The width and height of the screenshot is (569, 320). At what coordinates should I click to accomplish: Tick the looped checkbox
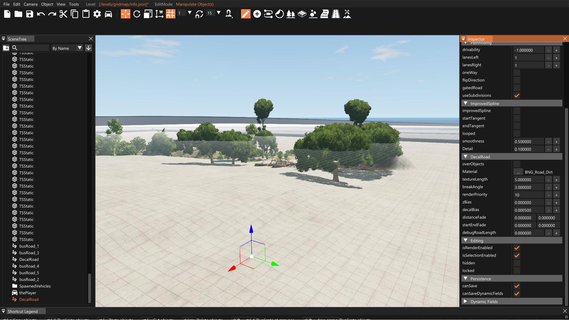point(517,134)
